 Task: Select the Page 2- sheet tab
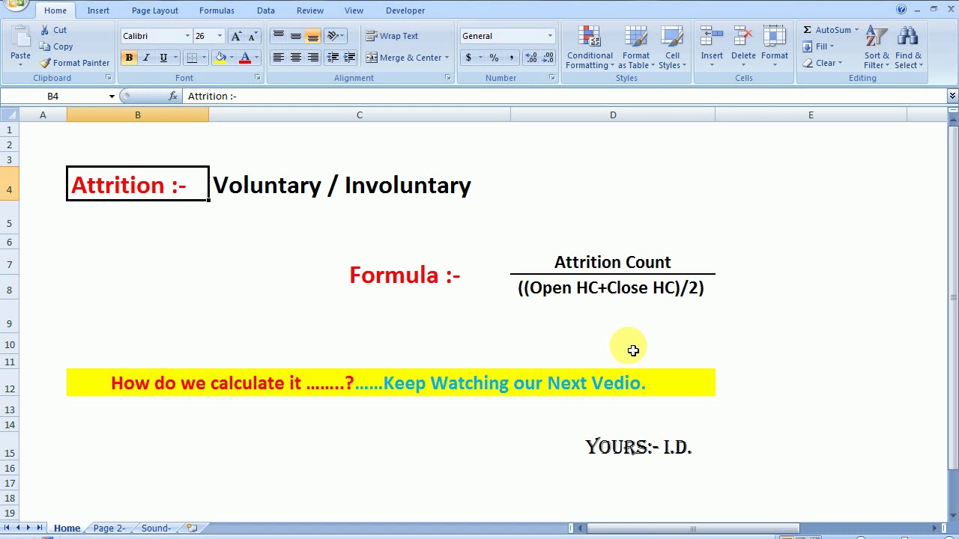[109, 529]
